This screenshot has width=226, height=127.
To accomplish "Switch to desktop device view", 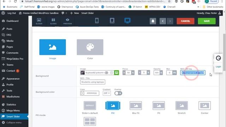I will 127,20.
